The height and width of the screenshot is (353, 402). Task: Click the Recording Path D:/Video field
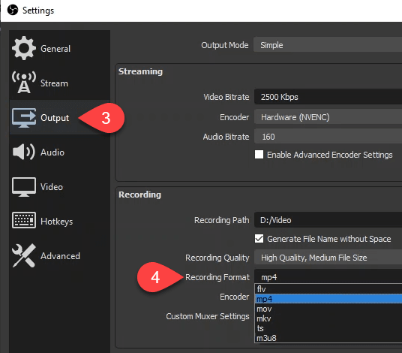point(328,220)
